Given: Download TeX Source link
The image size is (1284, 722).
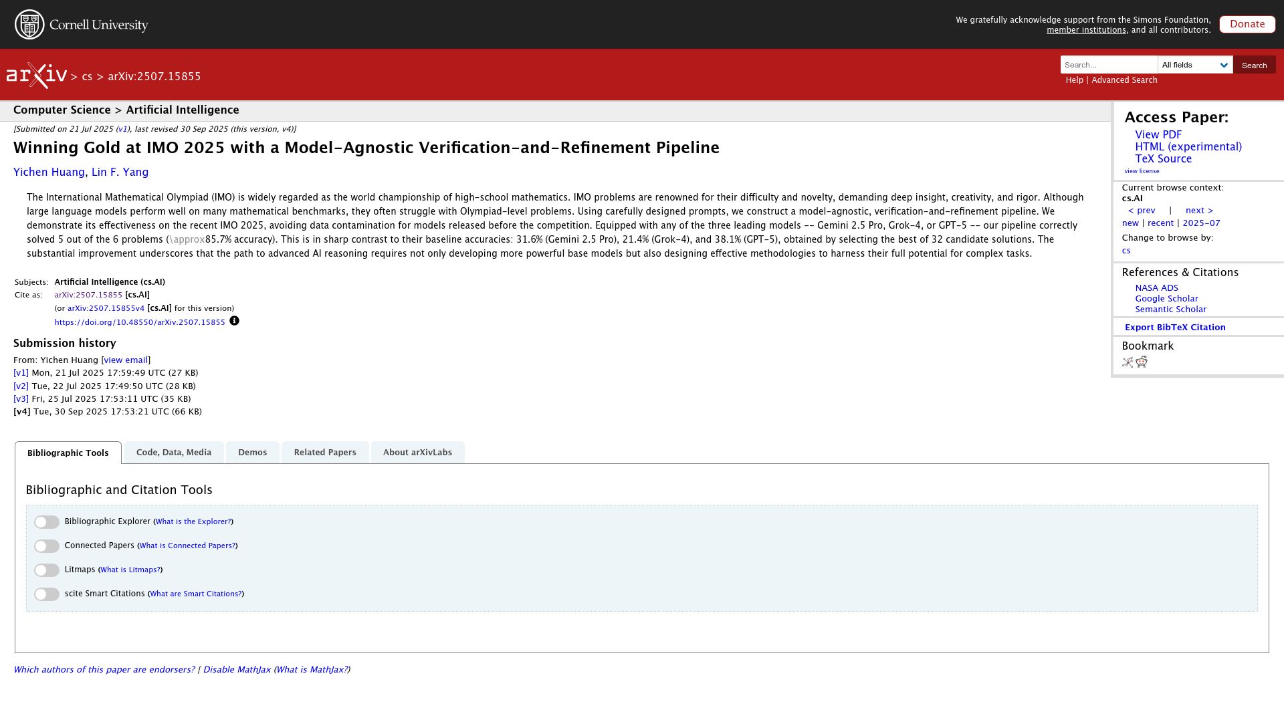Looking at the screenshot, I should click(x=1163, y=159).
